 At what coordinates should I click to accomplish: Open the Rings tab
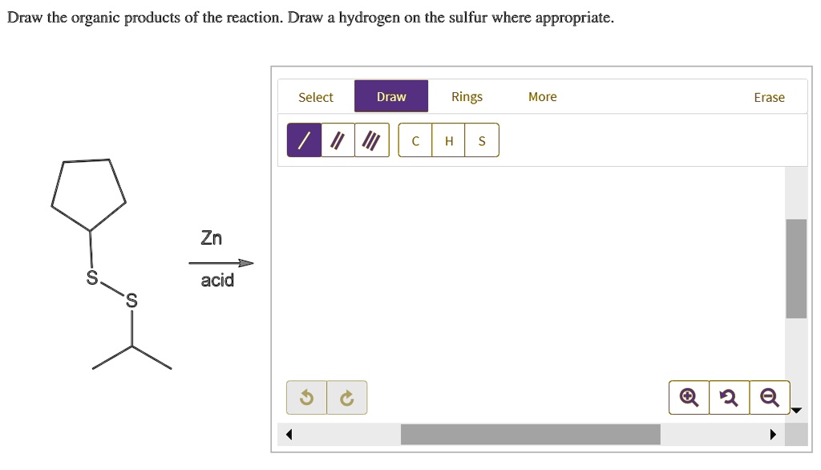point(467,96)
